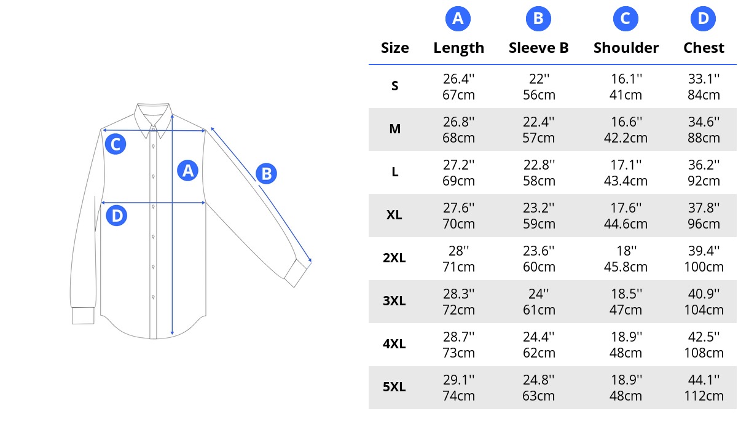The image size is (749, 430).
Task: Select the 5XL size row label
Action: [394, 388]
